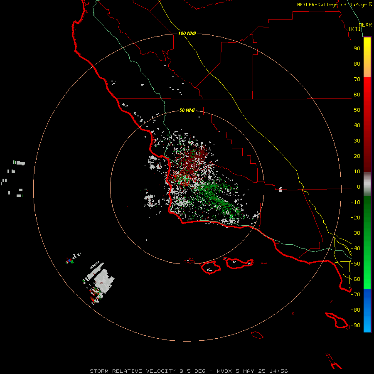Click the gray zero-velocity segment of the color bar

click(x=367, y=184)
